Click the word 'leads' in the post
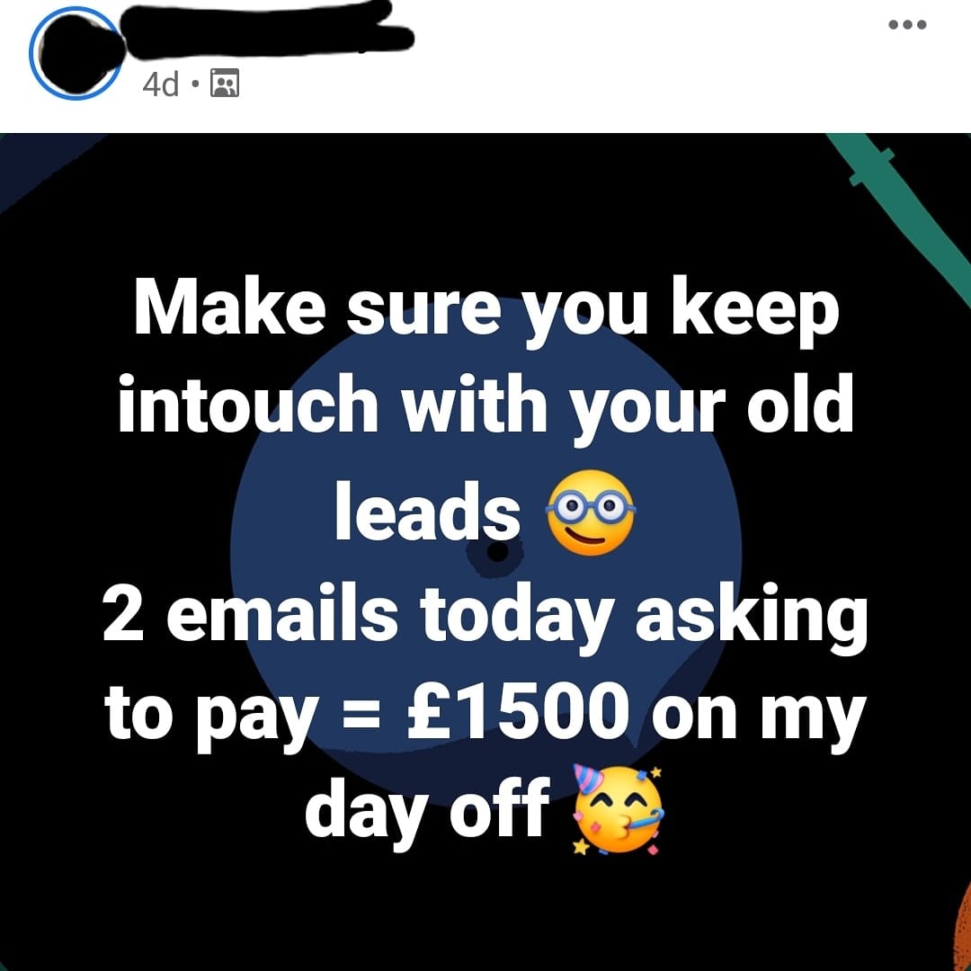 coord(428,512)
